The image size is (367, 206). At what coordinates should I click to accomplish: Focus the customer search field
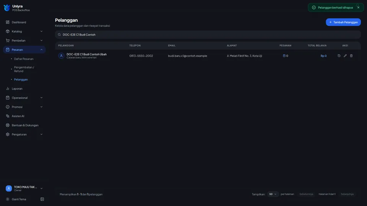[208, 35]
